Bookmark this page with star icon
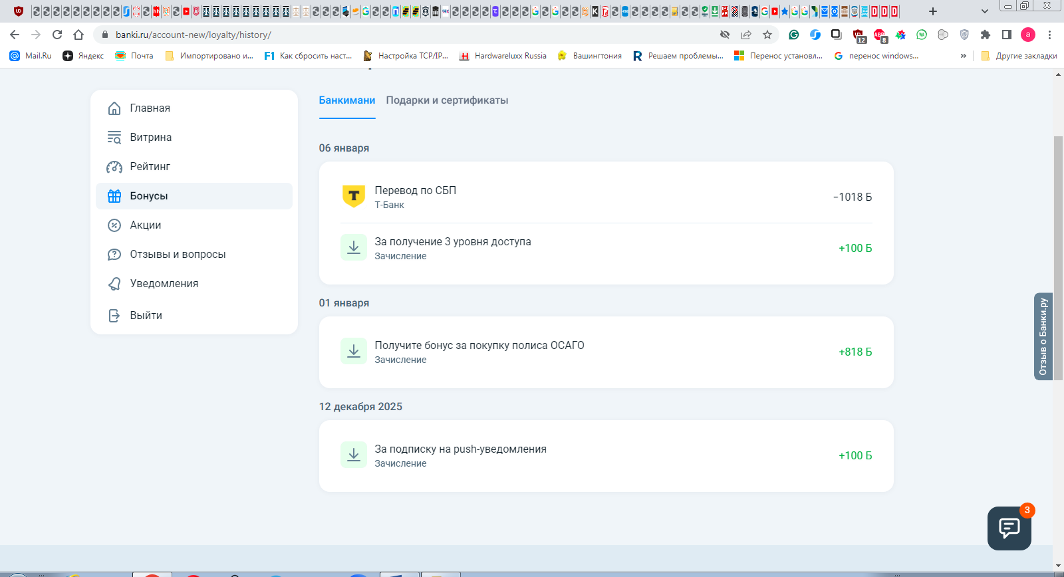Image resolution: width=1064 pixels, height=577 pixels. coord(767,35)
